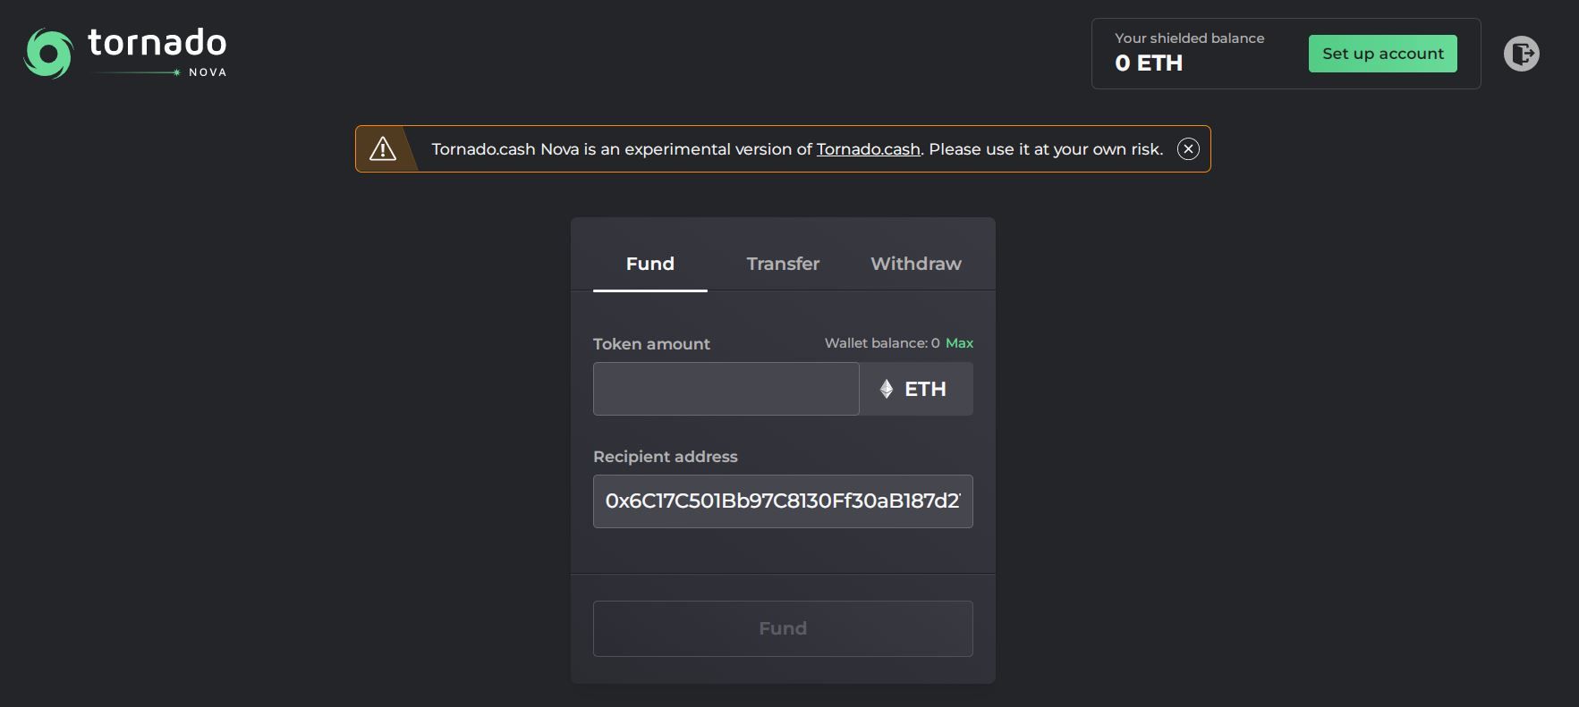Screen dimensions: 1579x707
Task: Open the Transfer tab
Action: click(783, 264)
